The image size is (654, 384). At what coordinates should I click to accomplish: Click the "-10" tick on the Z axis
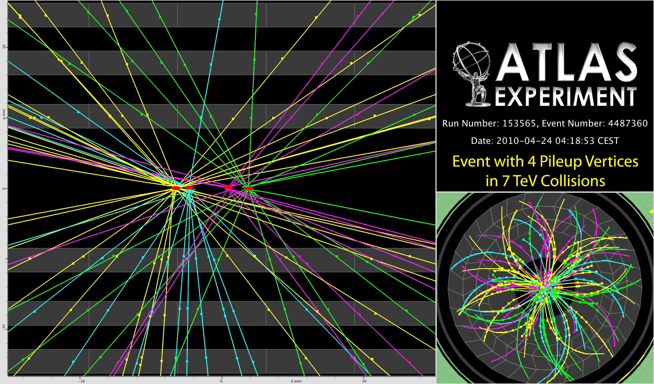pyautogui.click(x=81, y=381)
